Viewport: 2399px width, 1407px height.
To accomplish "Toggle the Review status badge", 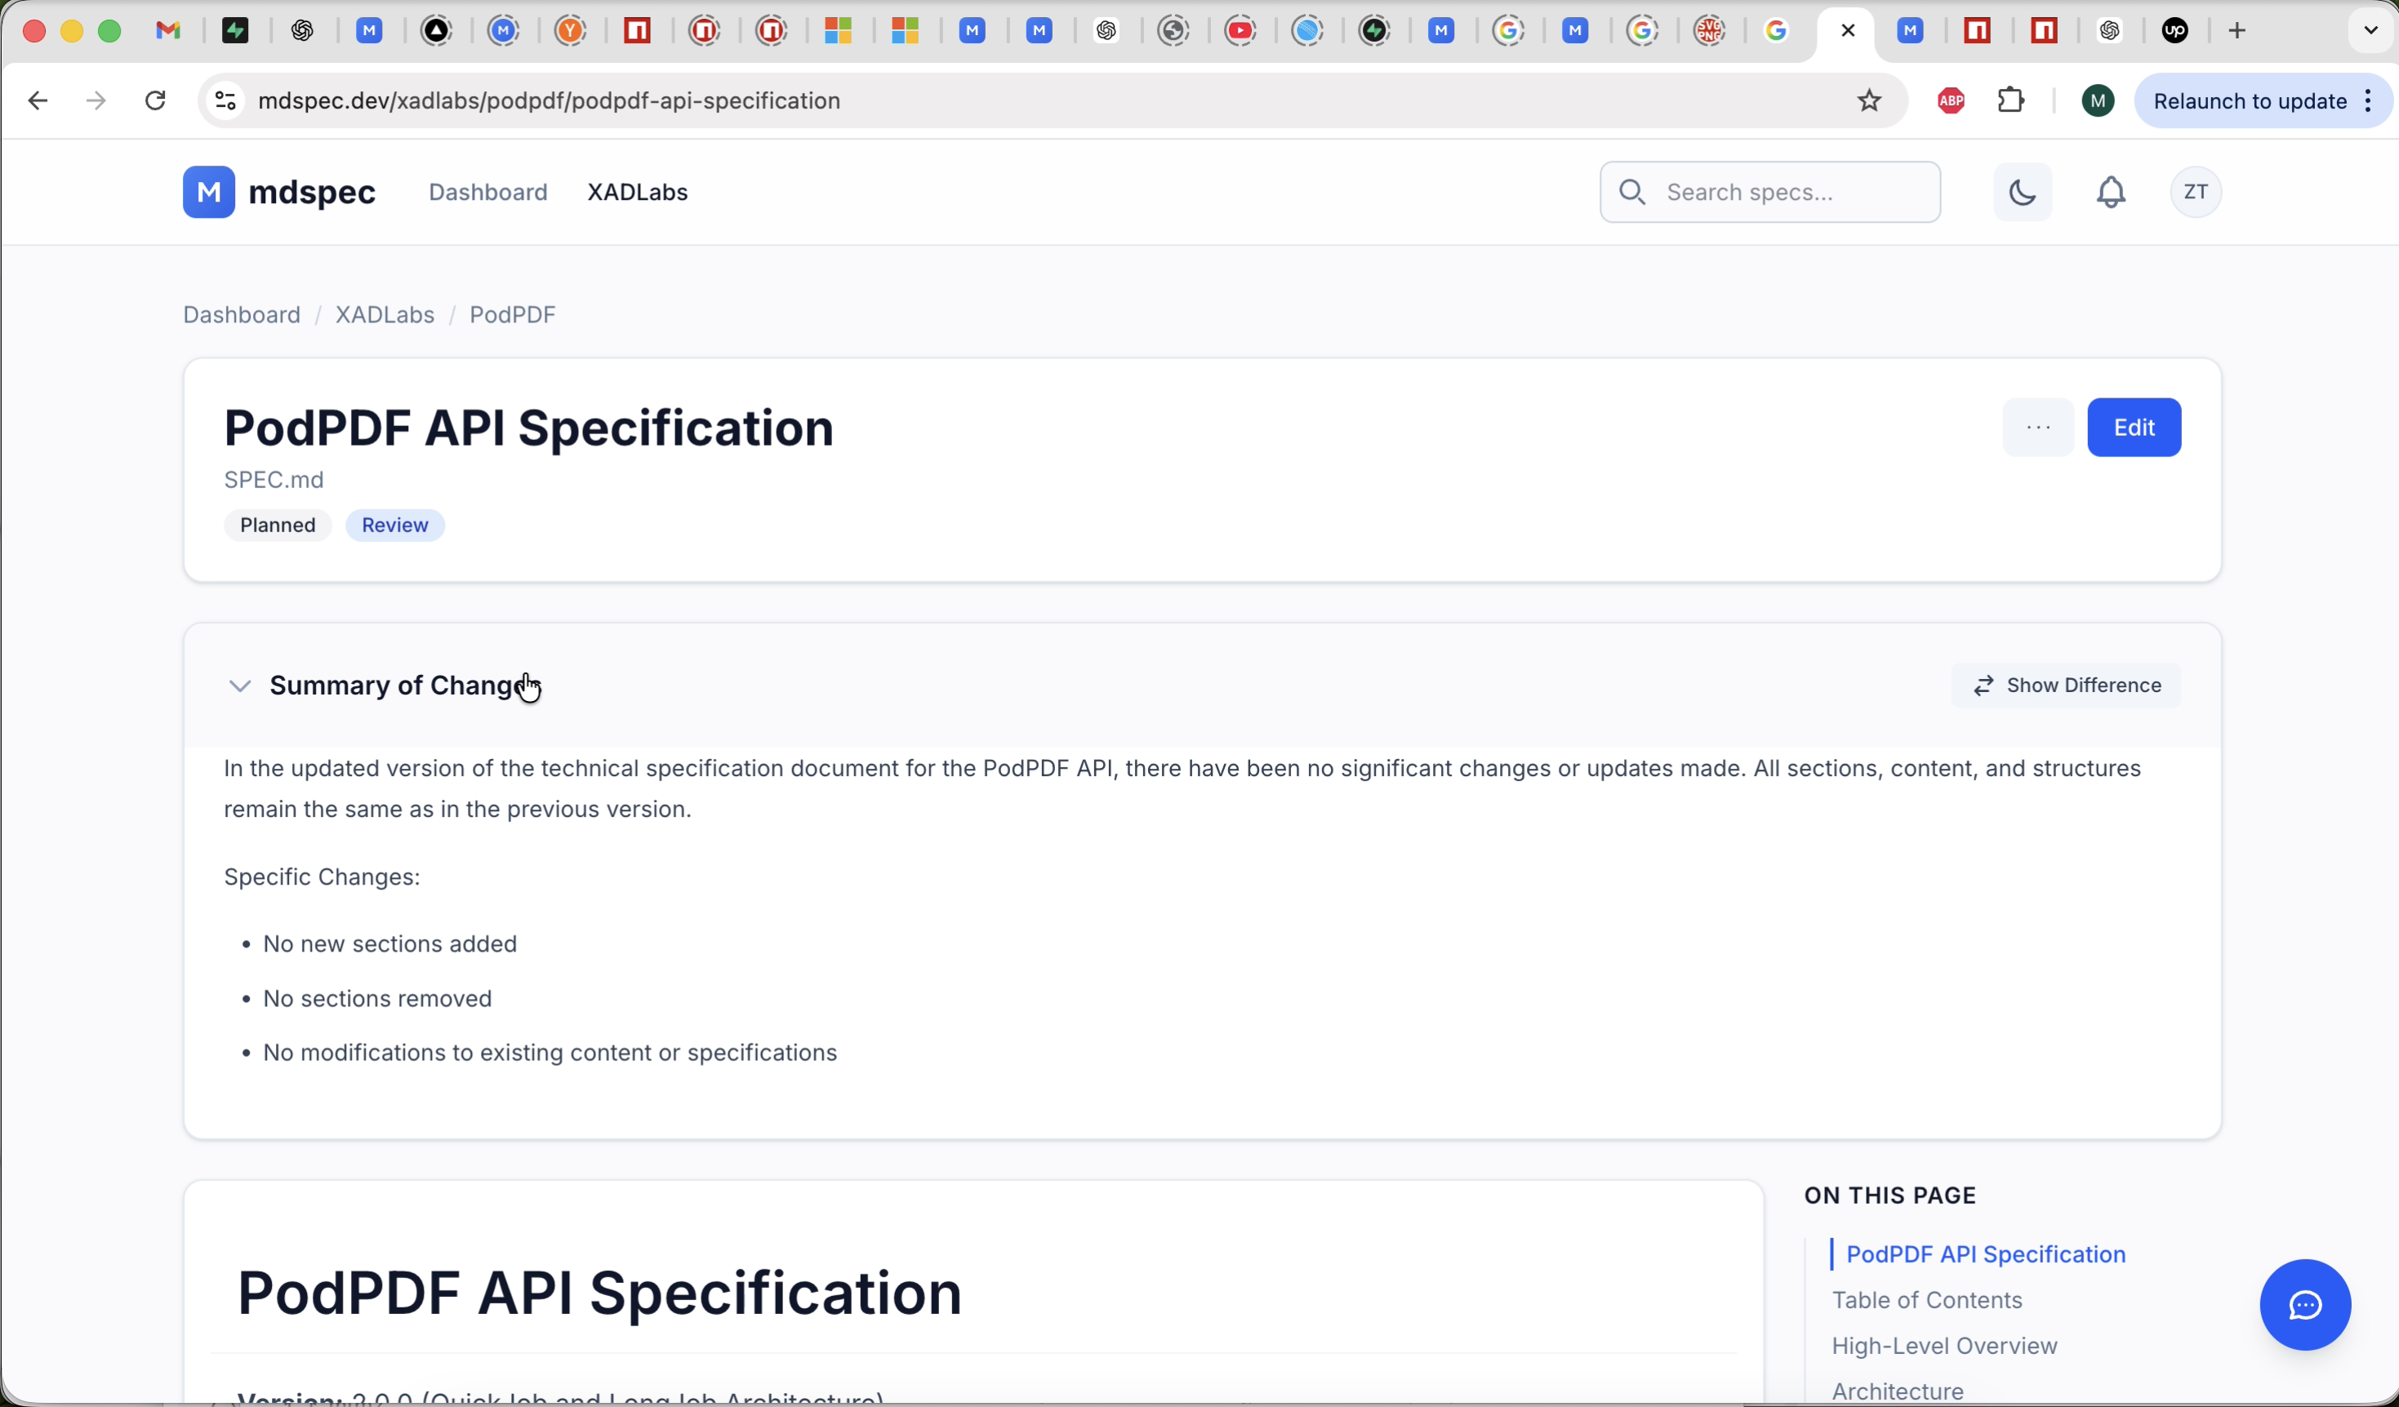I will (x=394, y=524).
